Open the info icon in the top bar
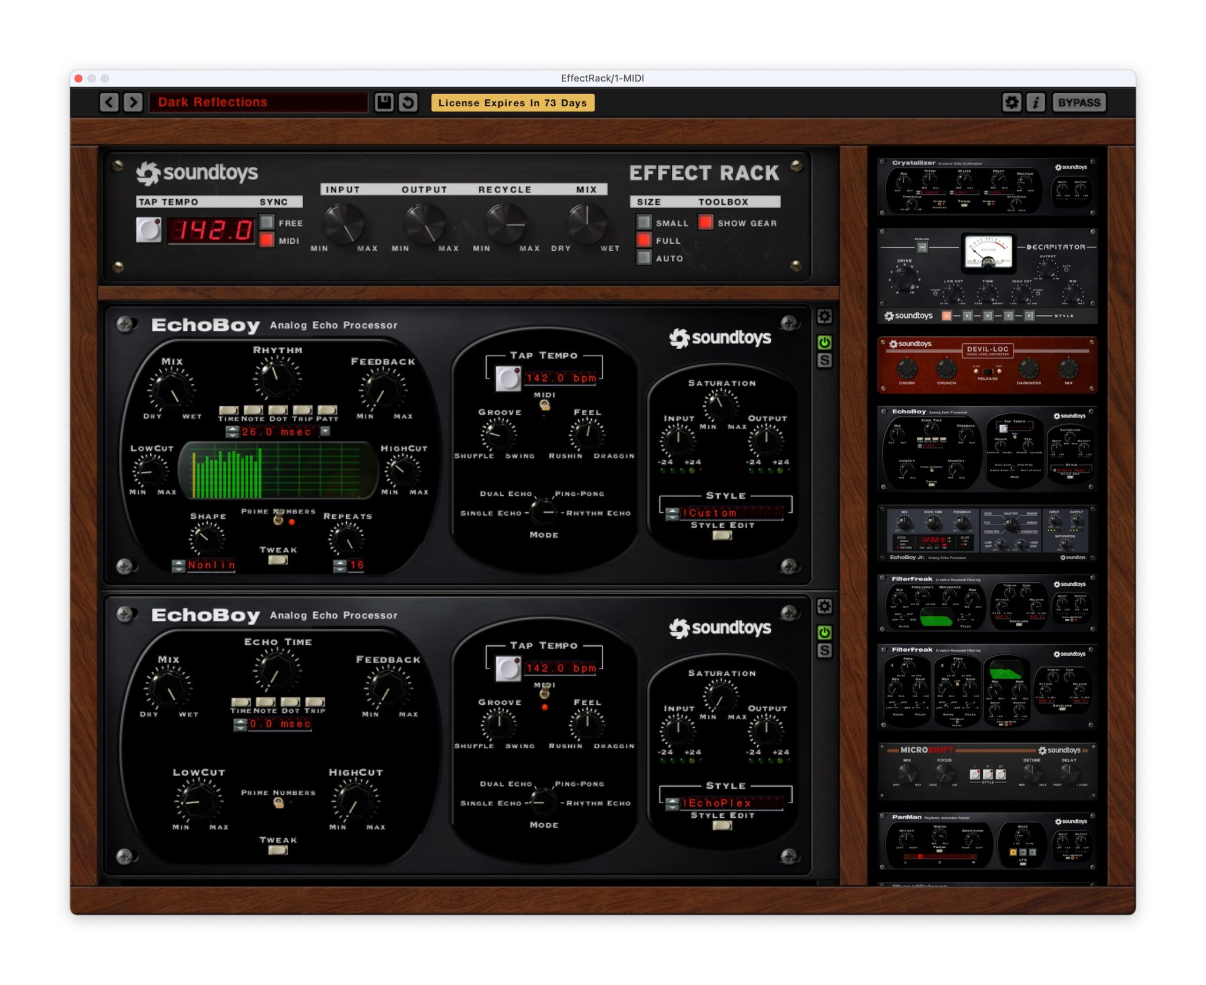This screenshot has width=1206, height=985. pyautogui.click(x=1035, y=102)
